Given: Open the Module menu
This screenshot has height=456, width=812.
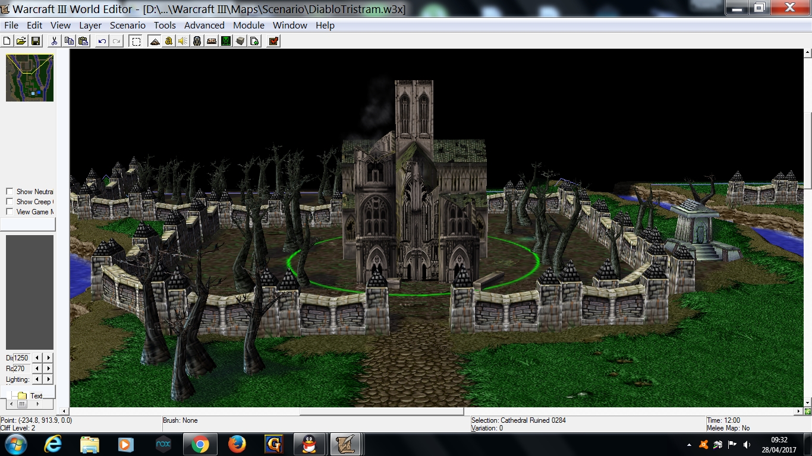Looking at the screenshot, I should point(248,25).
